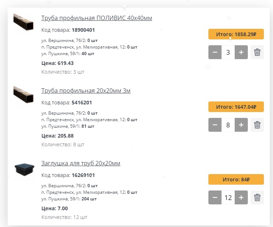
Task: Click the Итого: 1858.29₽ total badge
Action: pyautogui.click(x=236, y=34)
